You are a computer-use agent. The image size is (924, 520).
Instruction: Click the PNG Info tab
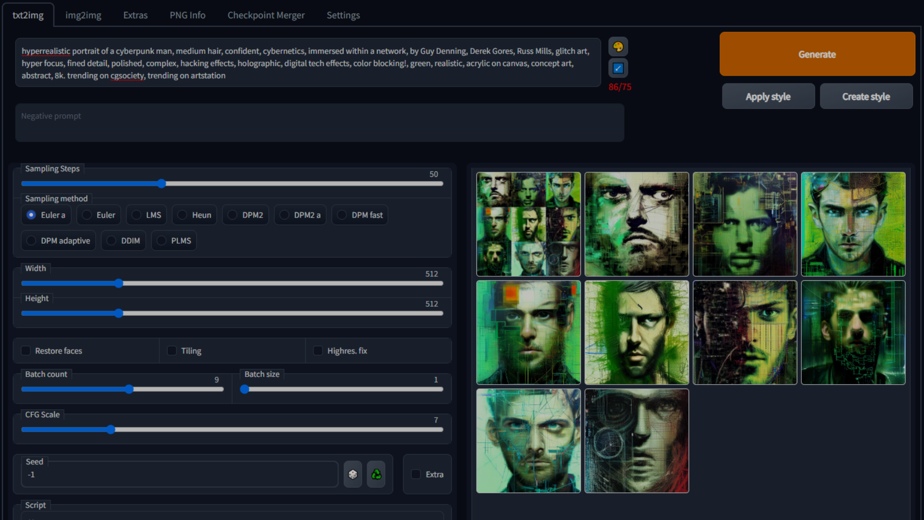point(187,14)
